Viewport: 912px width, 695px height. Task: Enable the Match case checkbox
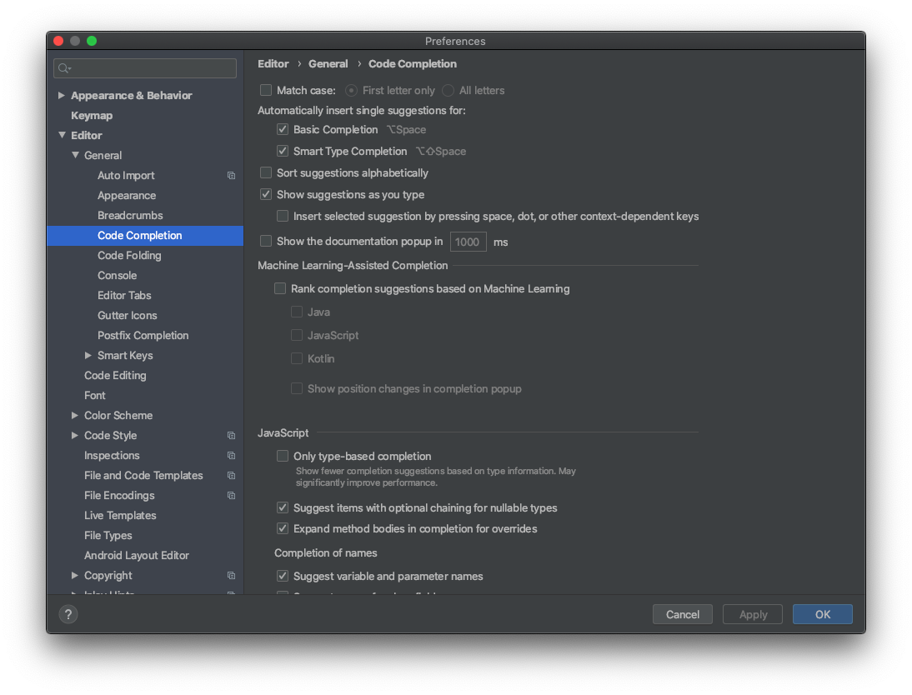click(266, 90)
